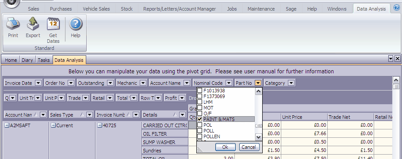Select the OIL FILTER details row
The height and width of the screenshot is (159, 402).
click(165, 134)
